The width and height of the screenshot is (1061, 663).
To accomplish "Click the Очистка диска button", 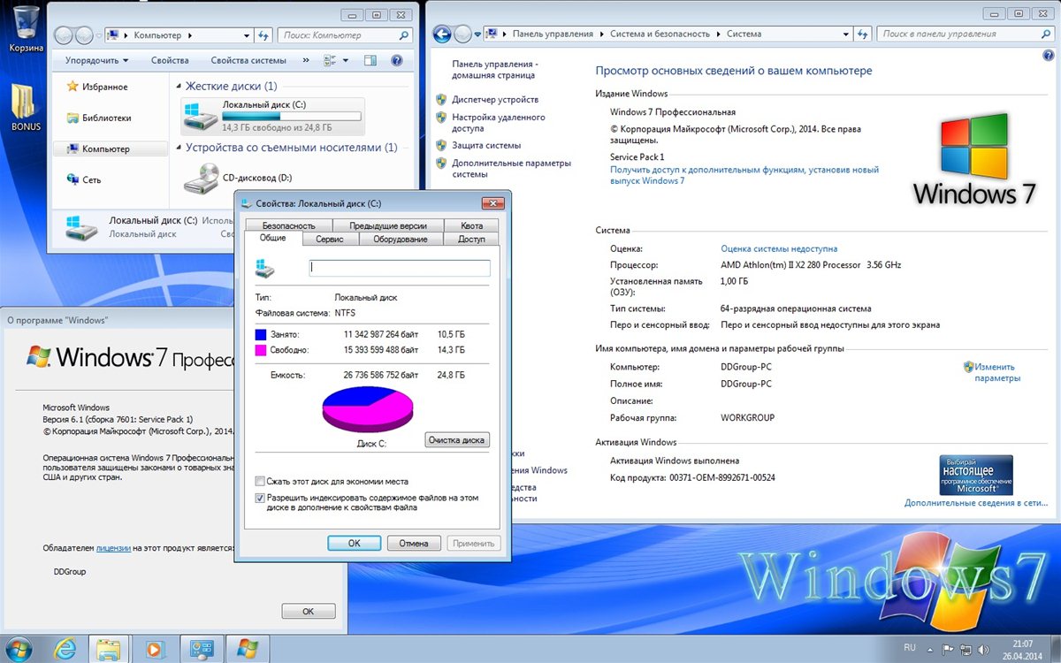I will [x=456, y=439].
